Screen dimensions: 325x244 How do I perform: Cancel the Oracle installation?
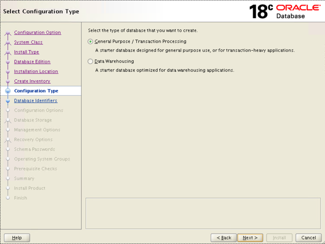pyautogui.click(x=308, y=238)
